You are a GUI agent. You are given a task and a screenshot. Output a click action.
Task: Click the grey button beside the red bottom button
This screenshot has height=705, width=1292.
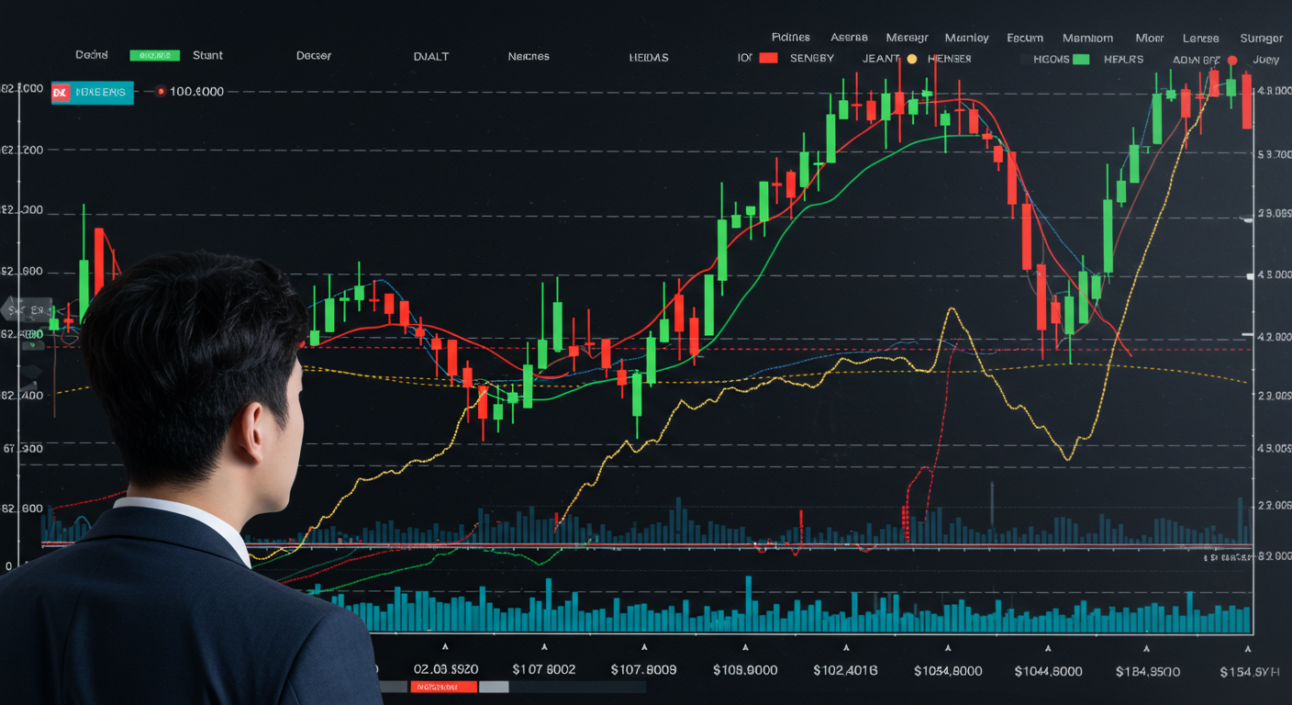(x=495, y=687)
